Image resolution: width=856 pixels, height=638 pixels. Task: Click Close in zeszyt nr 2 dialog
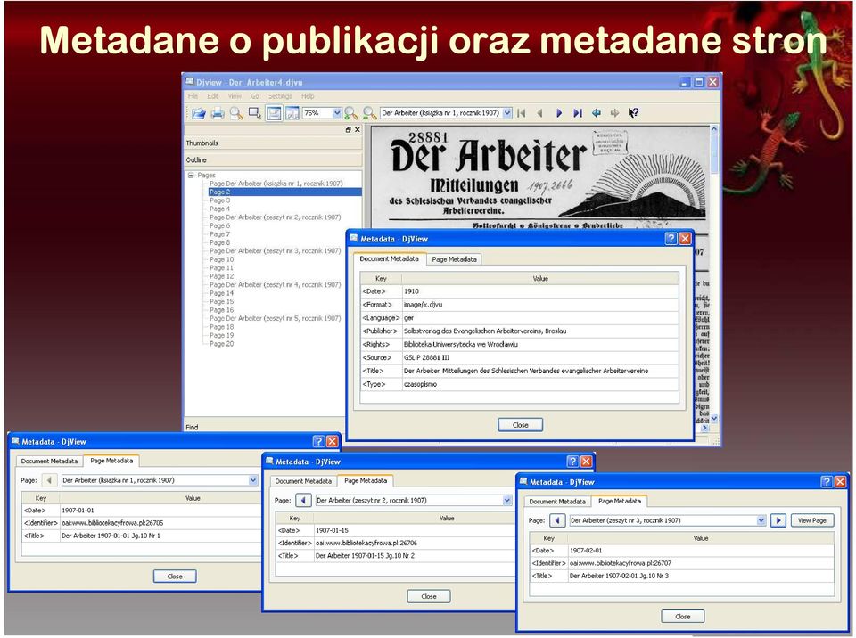point(429,596)
